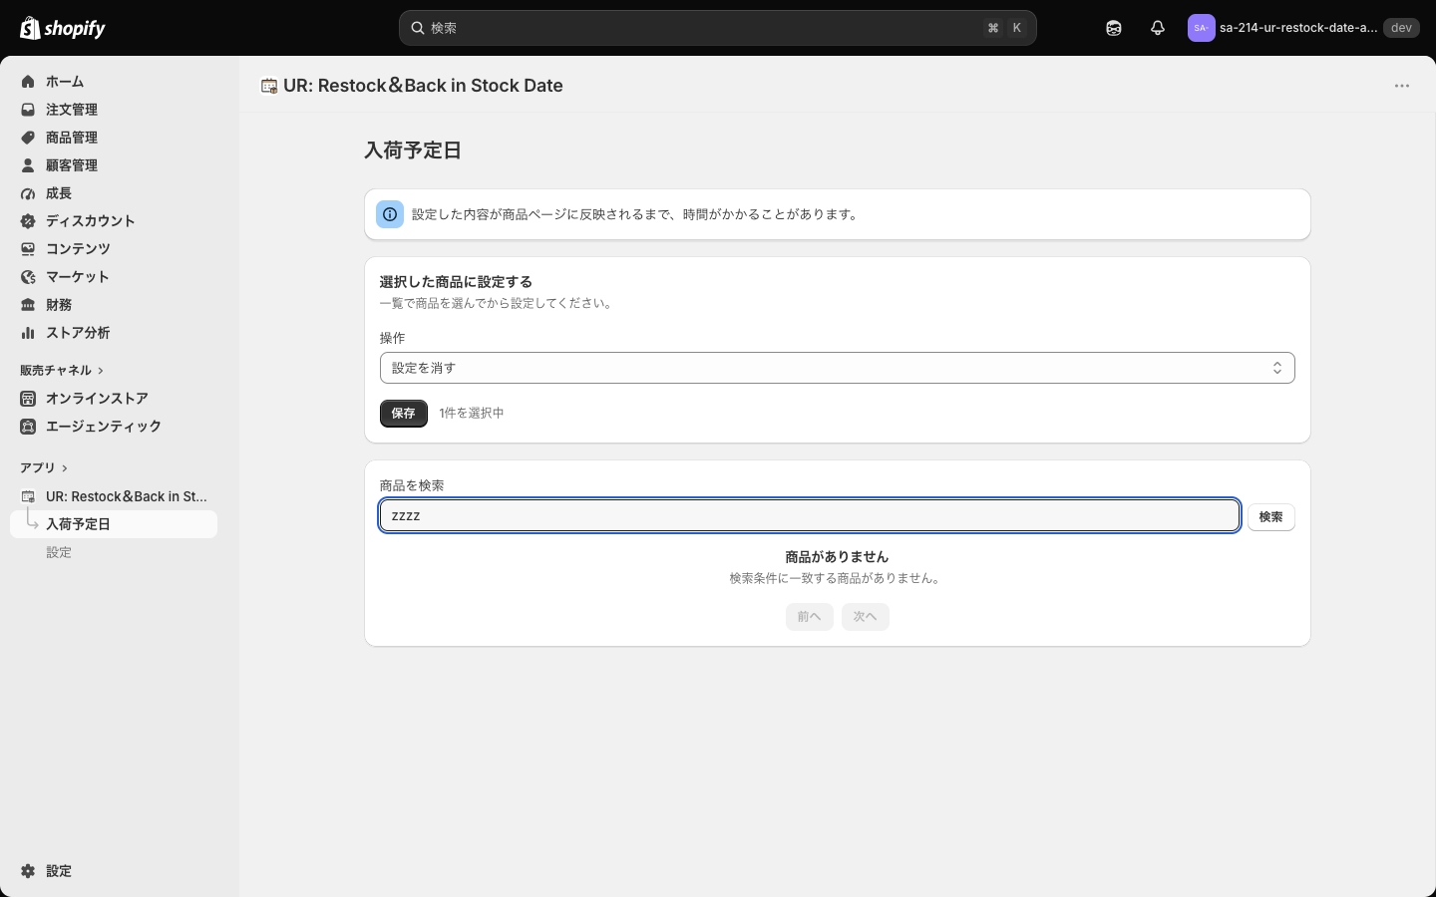Expand the 販売チャネル section

pyautogui.click(x=62, y=371)
